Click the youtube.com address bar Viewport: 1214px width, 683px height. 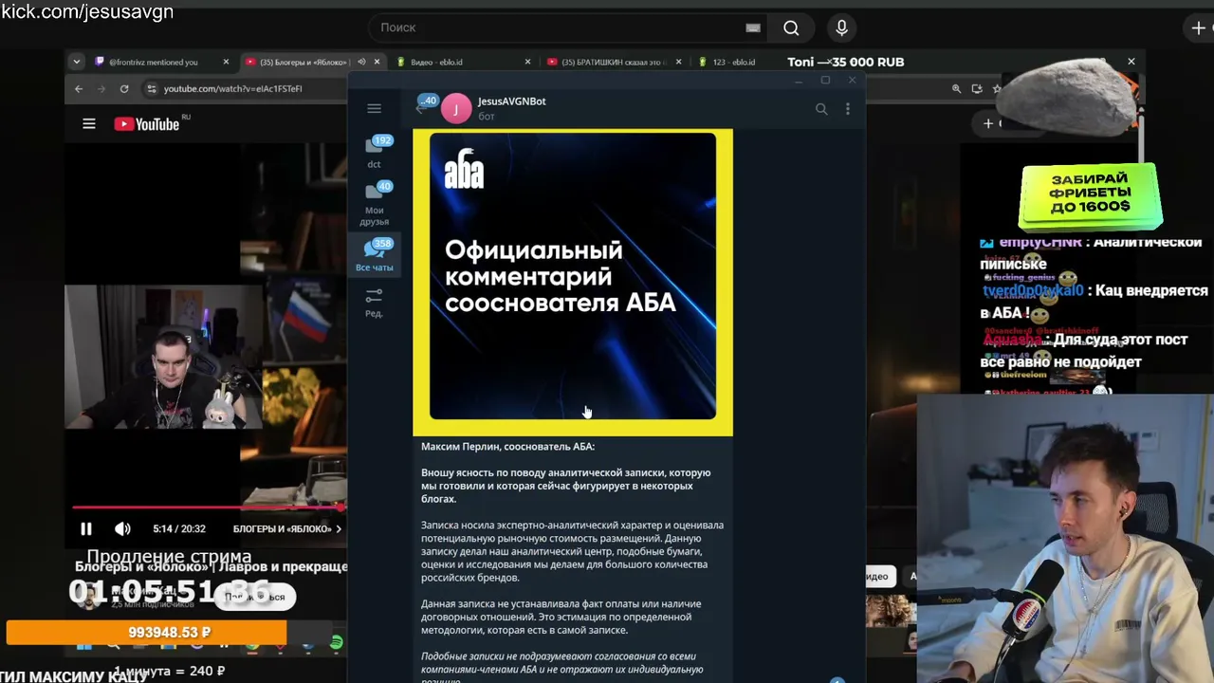coord(232,89)
